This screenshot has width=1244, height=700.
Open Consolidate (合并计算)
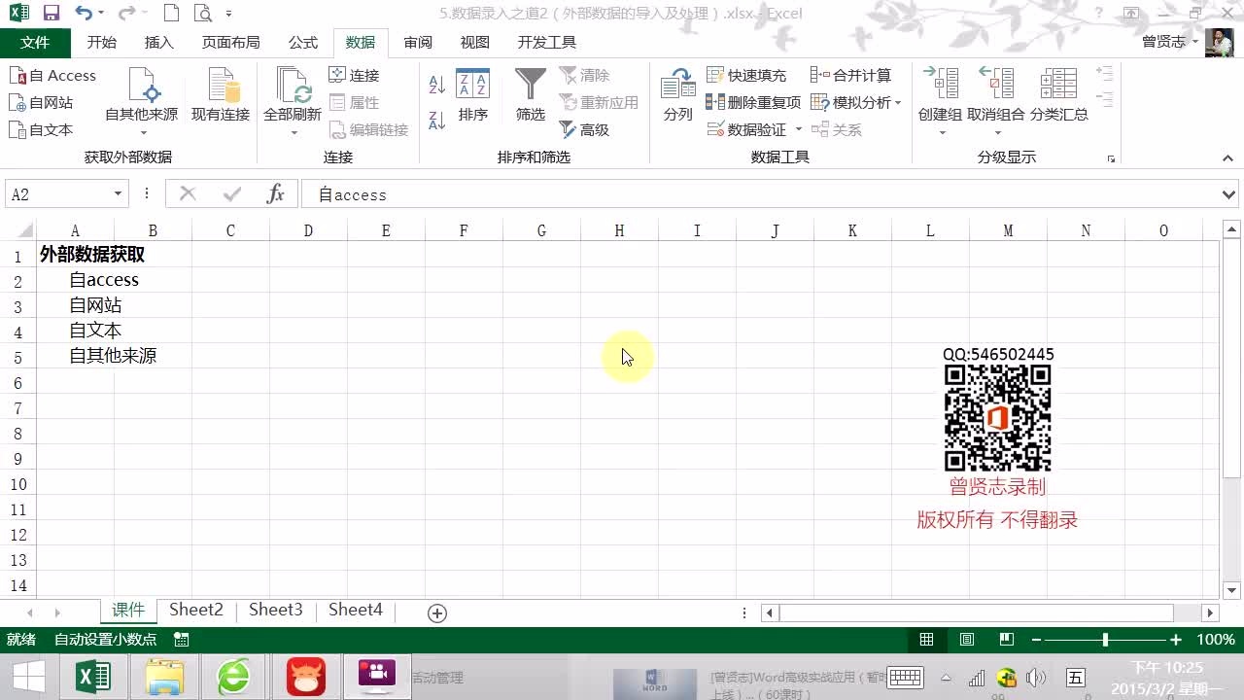point(851,76)
